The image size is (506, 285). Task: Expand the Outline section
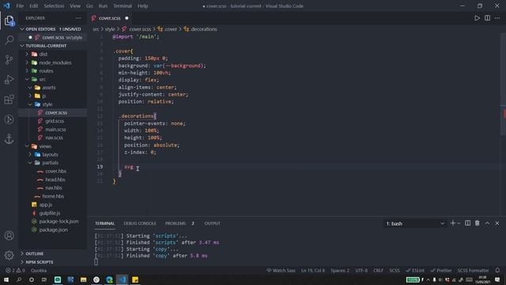coord(53,253)
